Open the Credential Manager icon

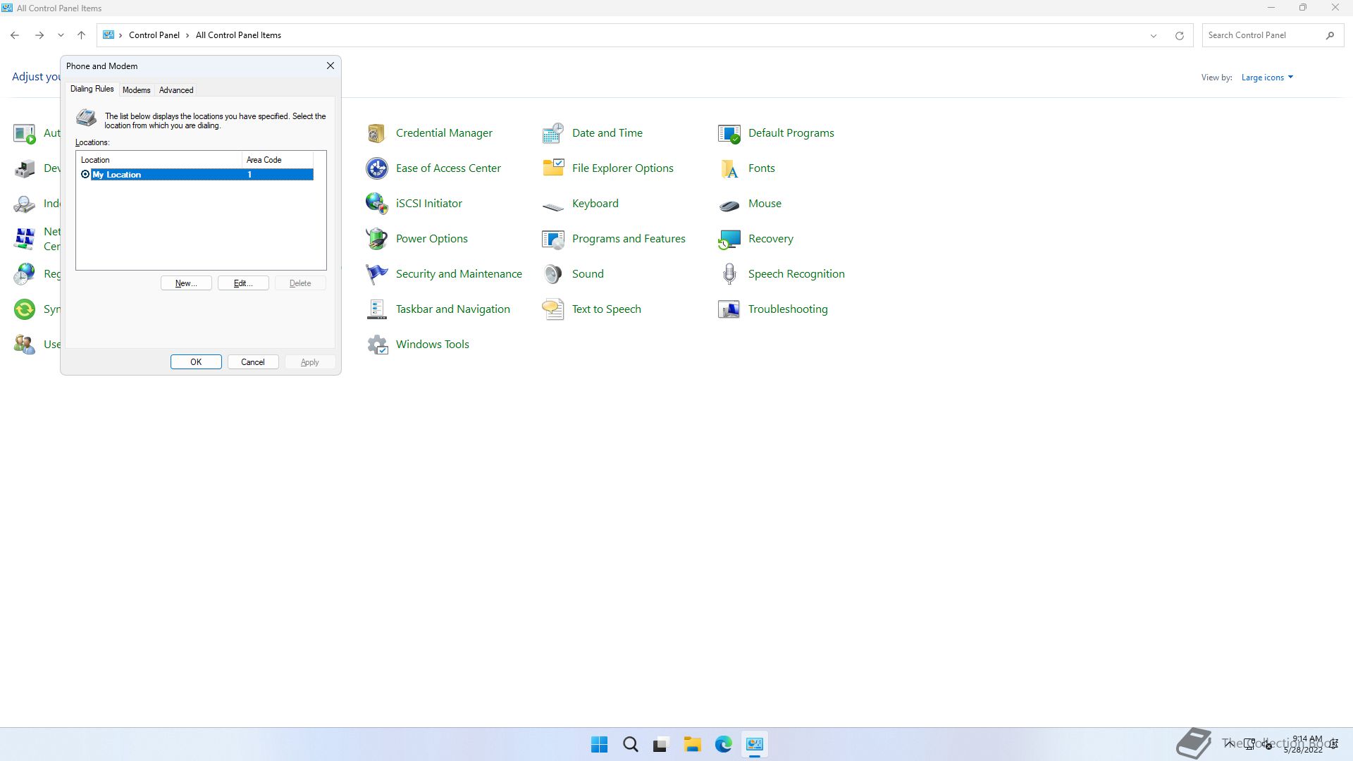point(376,133)
